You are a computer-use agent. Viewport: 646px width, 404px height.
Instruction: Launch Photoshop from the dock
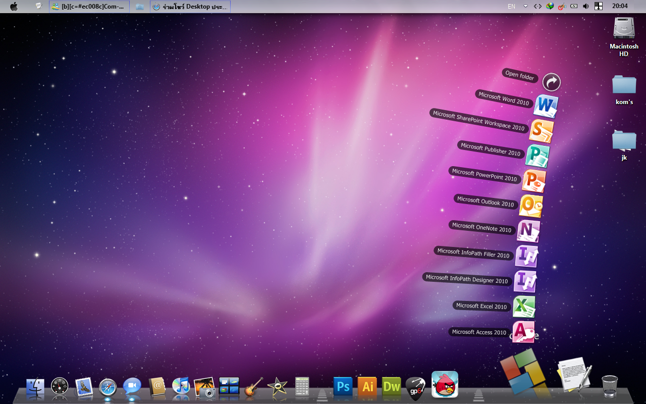(x=343, y=387)
